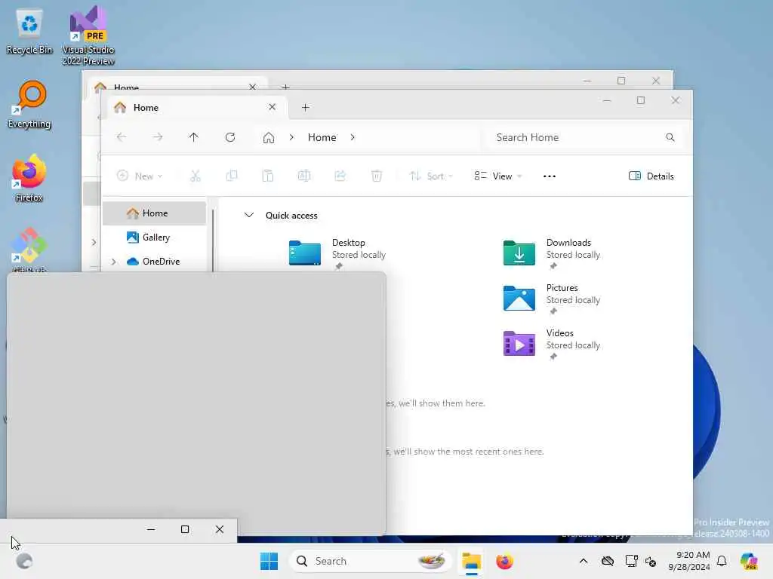Toggle the Details pane

(x=651, y=176)
